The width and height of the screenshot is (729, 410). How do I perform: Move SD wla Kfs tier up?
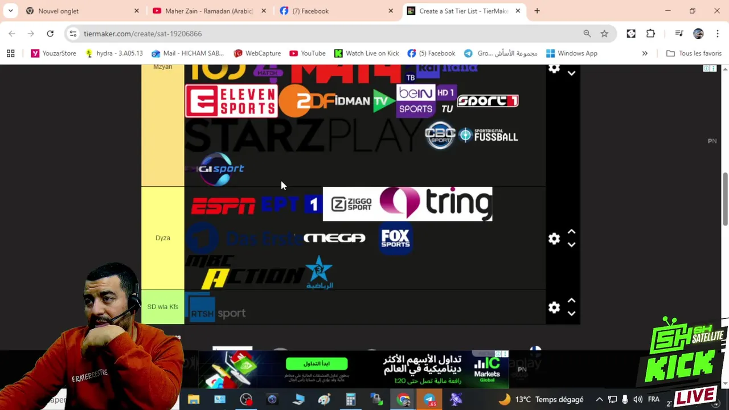click(571, 301)
